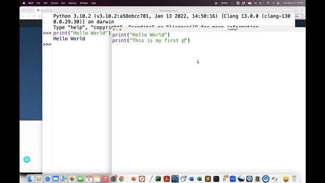Open the Format menu
Image resolution: width=325 pixels, height=183 pixels.
(x=54, y=3)
